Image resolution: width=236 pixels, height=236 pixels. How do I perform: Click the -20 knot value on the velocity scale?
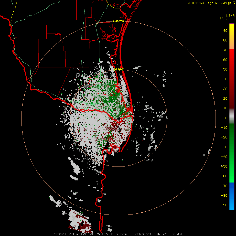click(224, 137)
